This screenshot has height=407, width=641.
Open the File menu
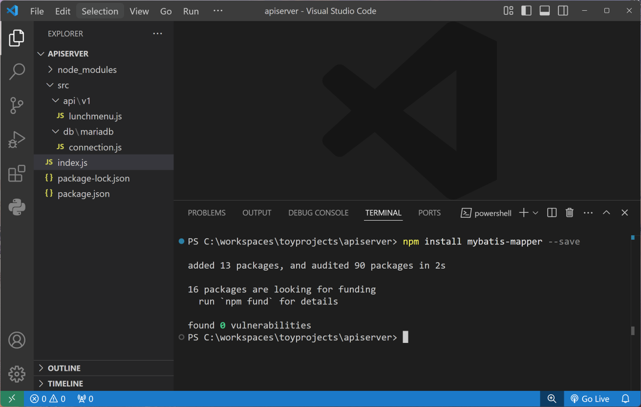tap(37, 11)
